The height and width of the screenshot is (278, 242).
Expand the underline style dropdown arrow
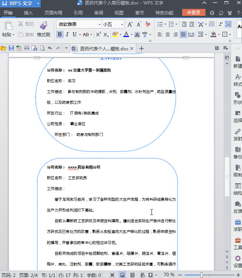coord(80,34)
